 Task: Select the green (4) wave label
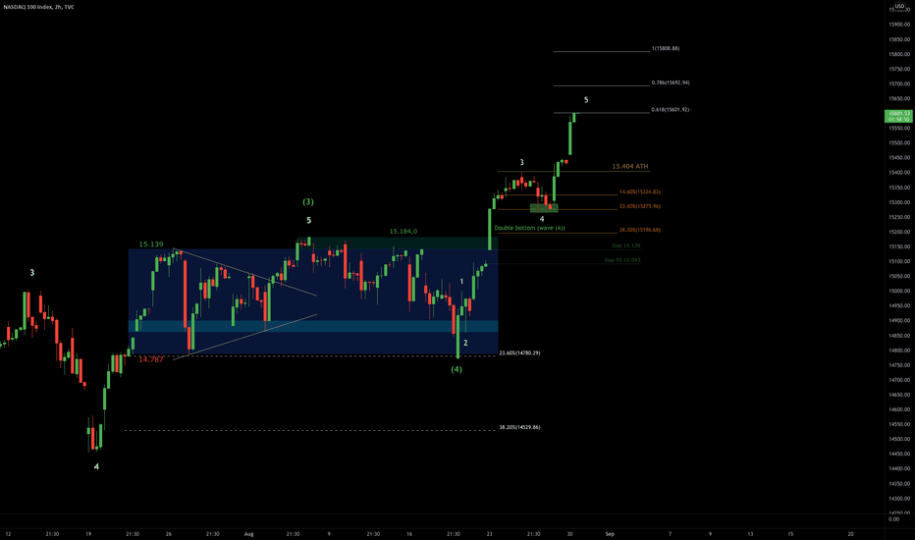457,369
